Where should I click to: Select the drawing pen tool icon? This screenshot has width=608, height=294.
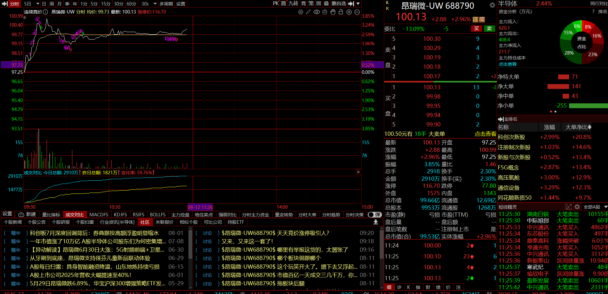tap(308, 12)
